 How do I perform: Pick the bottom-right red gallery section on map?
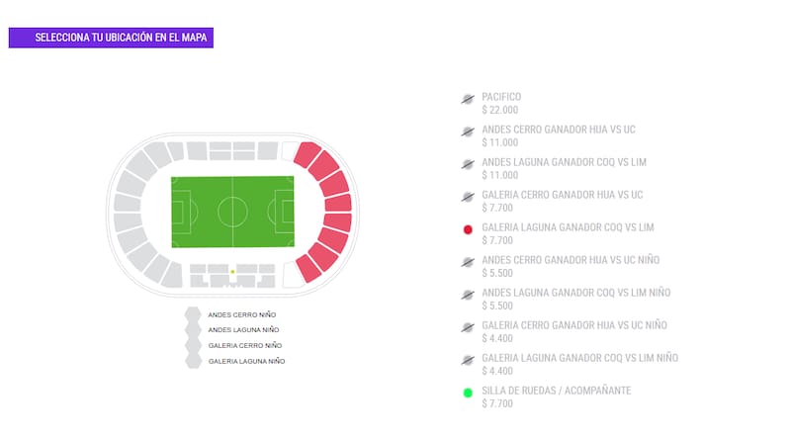click(x=308, y=267)
